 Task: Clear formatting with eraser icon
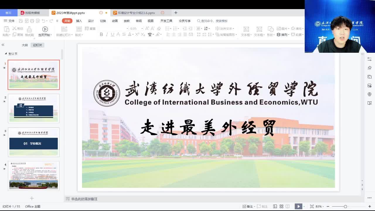[x=159, y=28]
